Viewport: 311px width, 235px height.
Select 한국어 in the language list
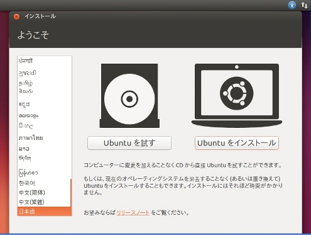click(x=44, y=183)
